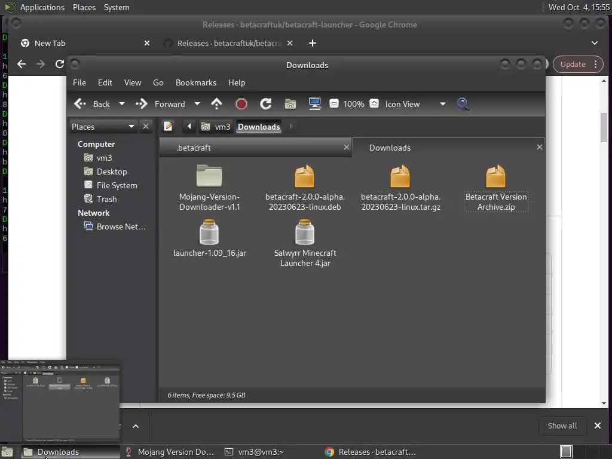The width and height of the screenshot is (612, 459).
Task: Open Places sidebar type dropdown
Action: (x=103, y=127)
